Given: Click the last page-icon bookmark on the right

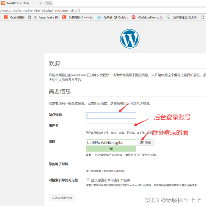Looking at the screenshot, I should coord(203,17).
